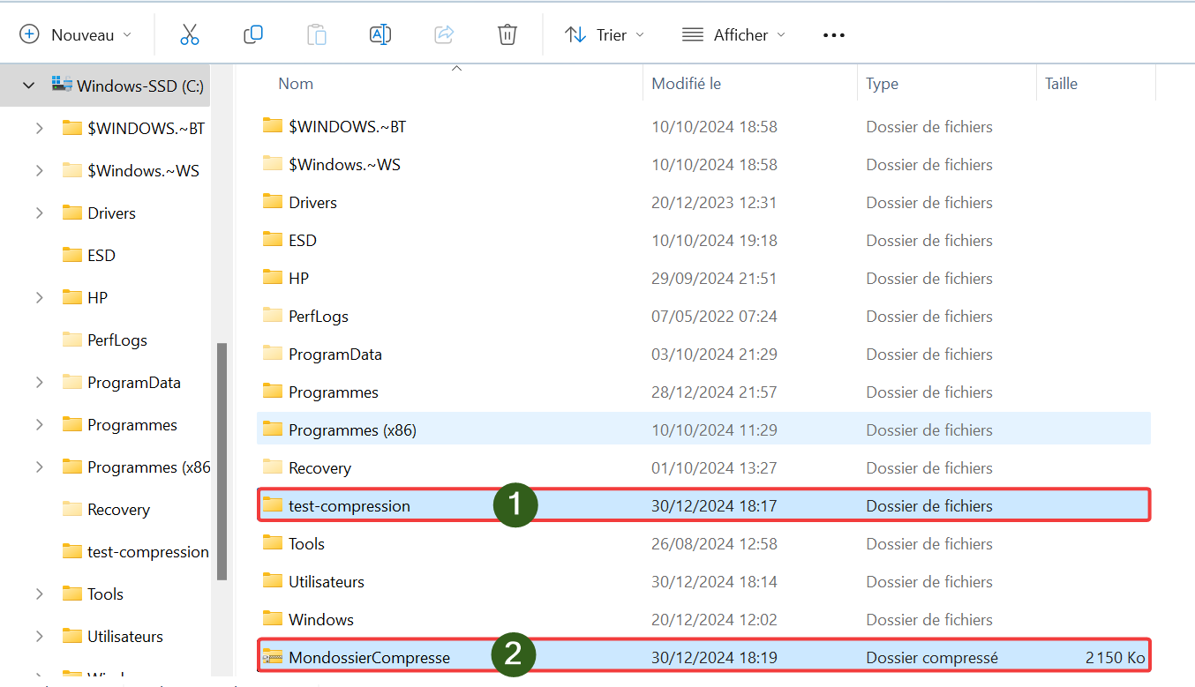This screenshot has height=687, width=1195.
Task: Sort by the Nom column header
Action: [x=296, y=84]
